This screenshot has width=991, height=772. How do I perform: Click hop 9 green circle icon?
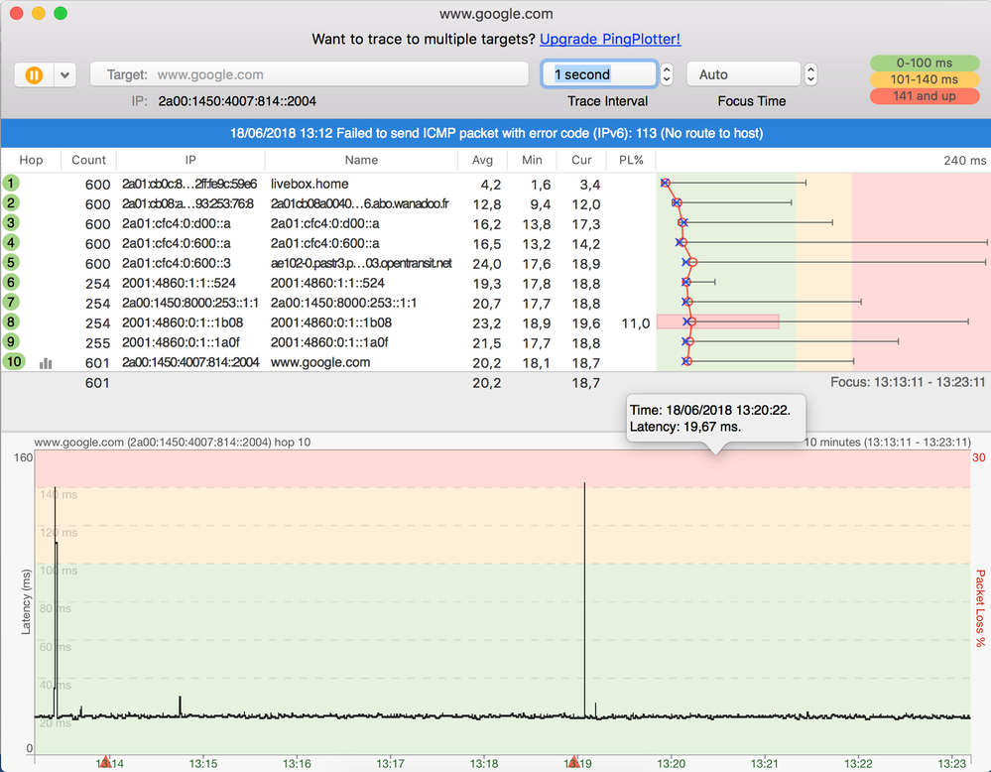11,341
